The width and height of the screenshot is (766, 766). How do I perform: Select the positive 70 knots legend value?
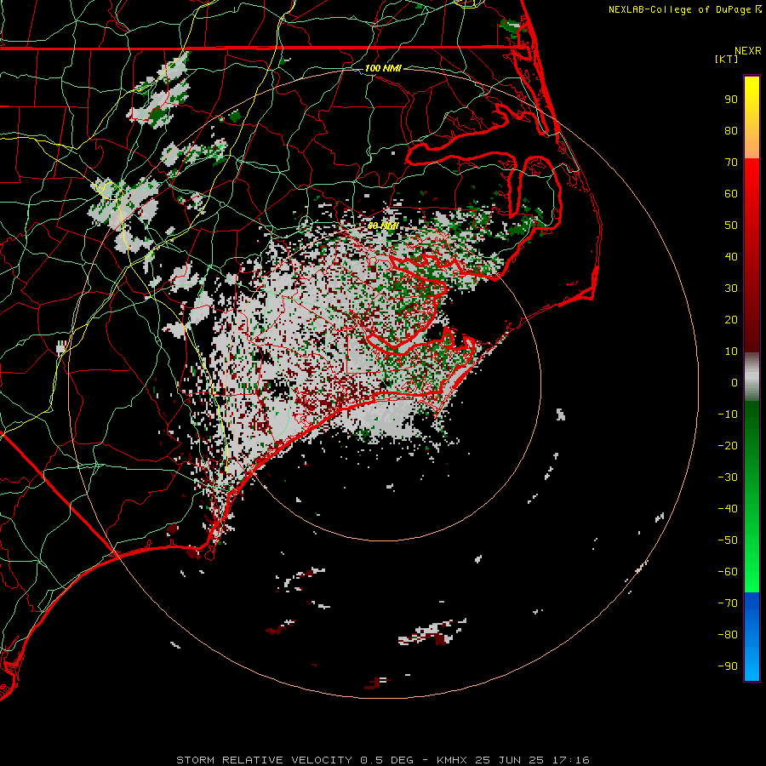tap(731, 163)
